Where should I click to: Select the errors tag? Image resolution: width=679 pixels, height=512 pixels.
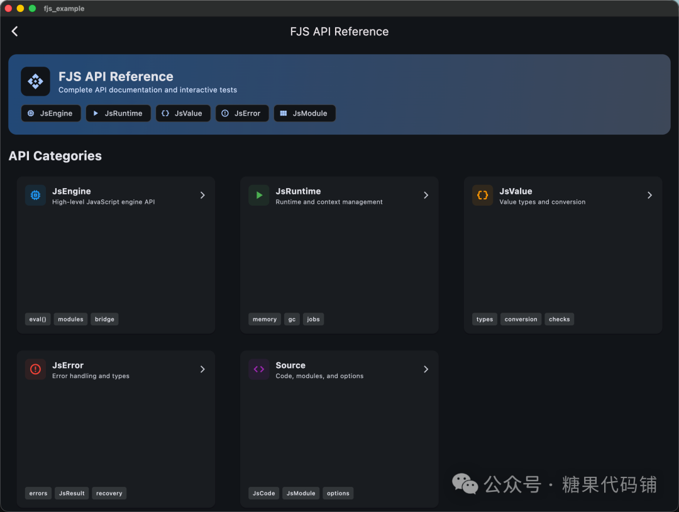[38, 493]
